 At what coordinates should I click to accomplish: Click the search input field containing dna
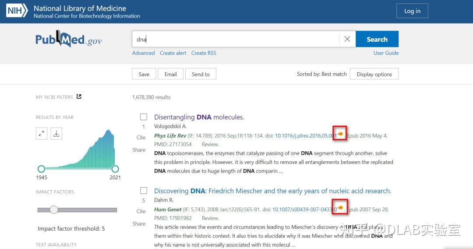[x=236, y=39]
